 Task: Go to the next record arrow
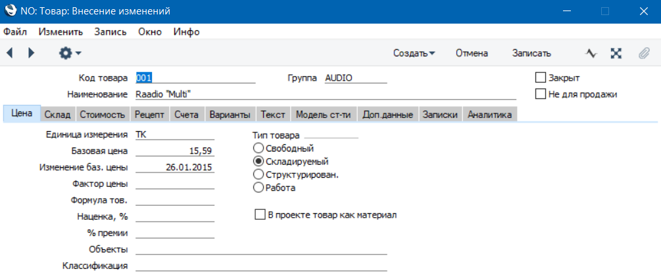[x=31, y=53]
